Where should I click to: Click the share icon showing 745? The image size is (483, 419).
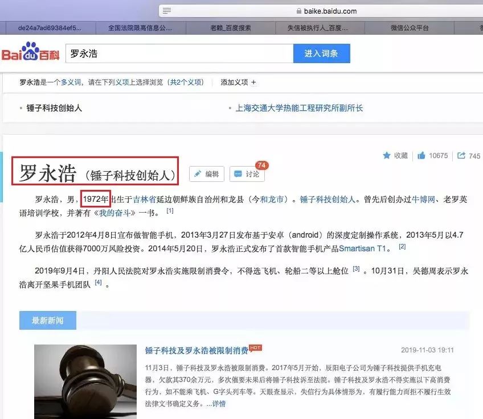point(461,155)
